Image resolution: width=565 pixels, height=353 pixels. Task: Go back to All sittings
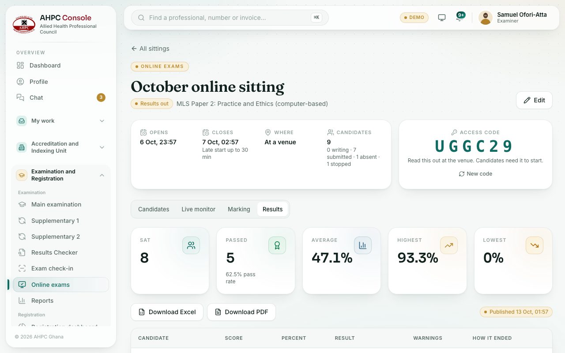tap(150, 49)
